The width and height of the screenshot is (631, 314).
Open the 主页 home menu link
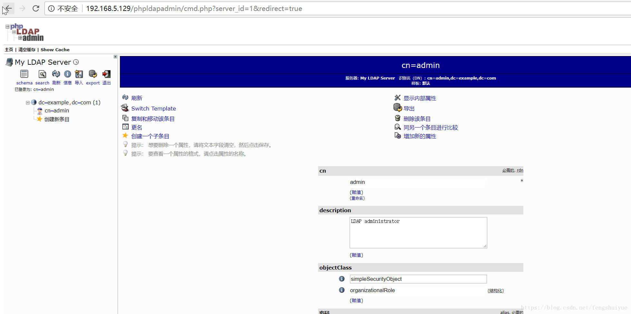point(9,50)
